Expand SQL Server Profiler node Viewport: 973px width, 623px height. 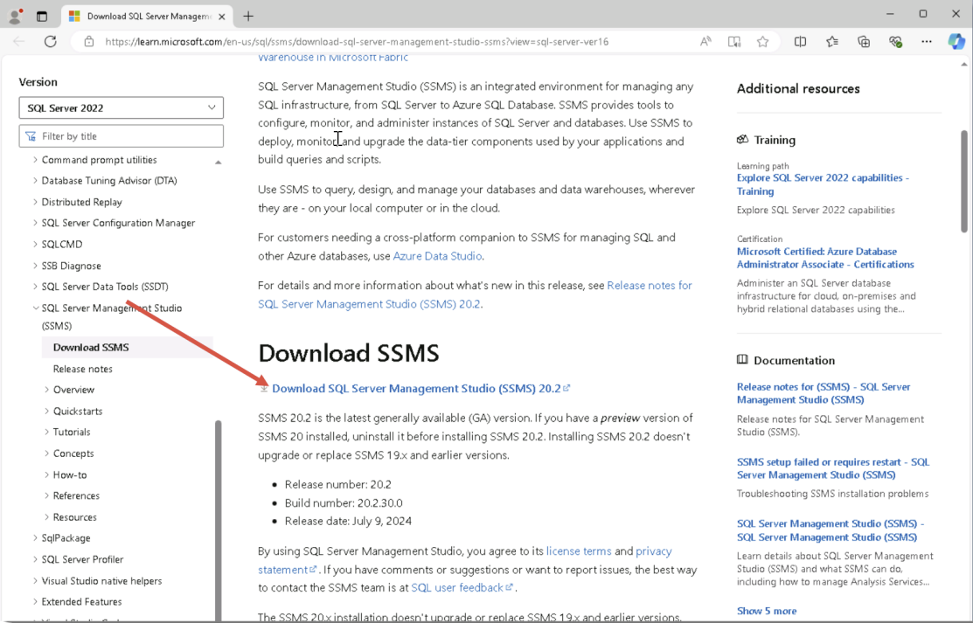[x=35, y=559]
